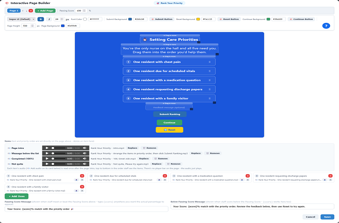Grab drag handle of discharge papers row

click(209, 89)
